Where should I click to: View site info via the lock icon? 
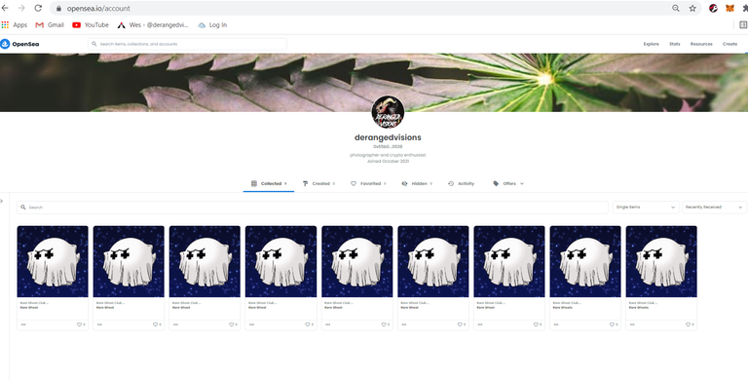[x=58, y=8]
